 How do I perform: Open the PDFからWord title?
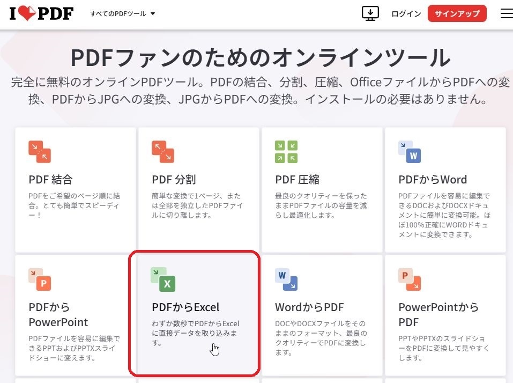point(433,179)
